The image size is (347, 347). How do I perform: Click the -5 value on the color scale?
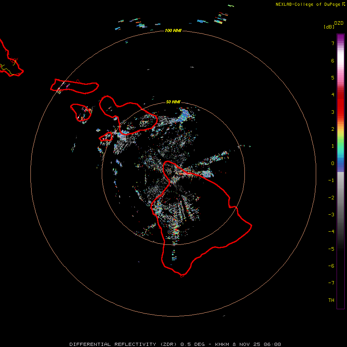[331, 249]
